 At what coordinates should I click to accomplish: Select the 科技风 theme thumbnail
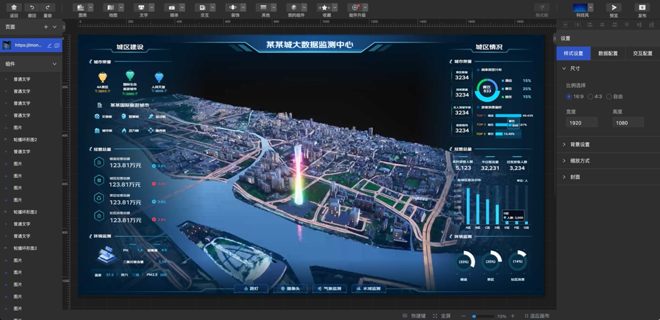click(580, 8)
